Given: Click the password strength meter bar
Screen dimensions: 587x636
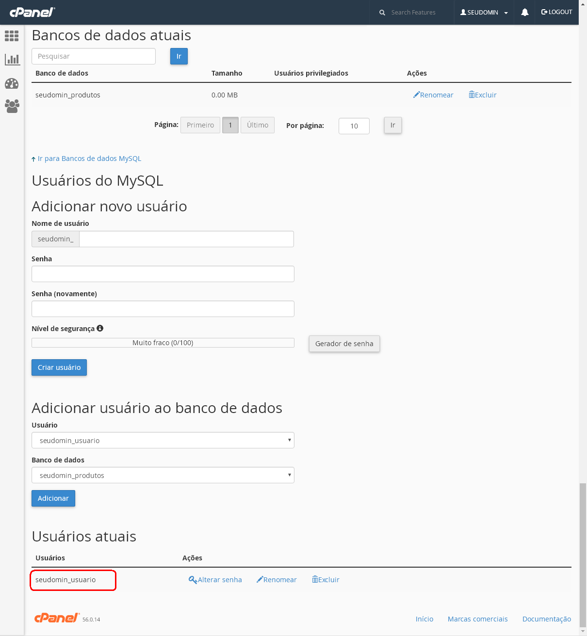Looking at the screenshot, I should coord(163,343).
